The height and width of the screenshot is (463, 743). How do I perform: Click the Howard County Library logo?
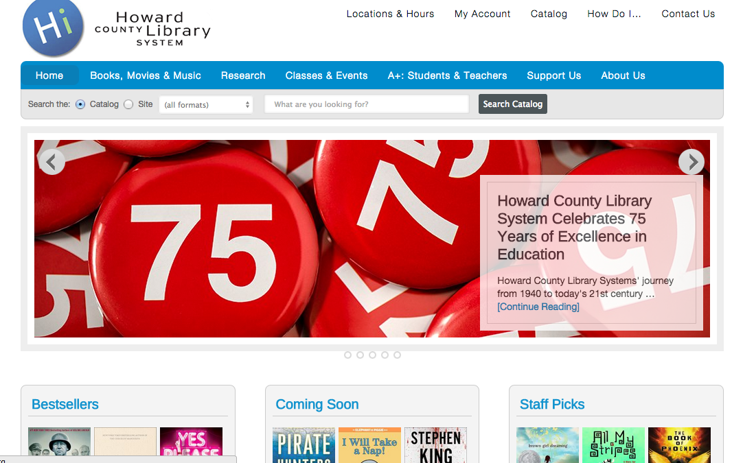(x=54, y=29)
